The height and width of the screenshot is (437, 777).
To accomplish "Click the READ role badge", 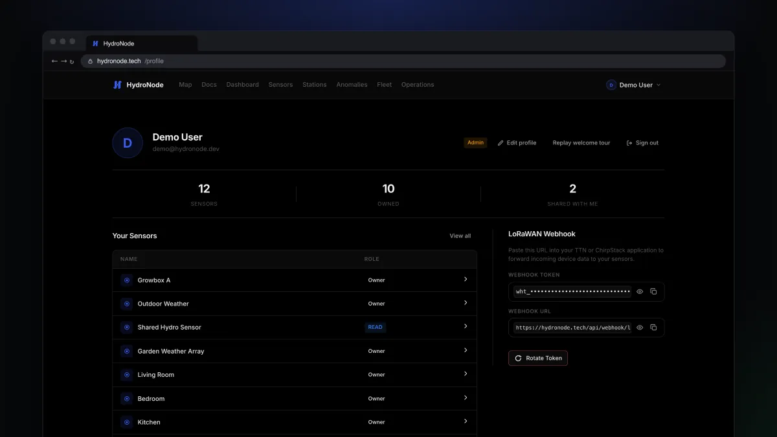I will pos(376,328).
